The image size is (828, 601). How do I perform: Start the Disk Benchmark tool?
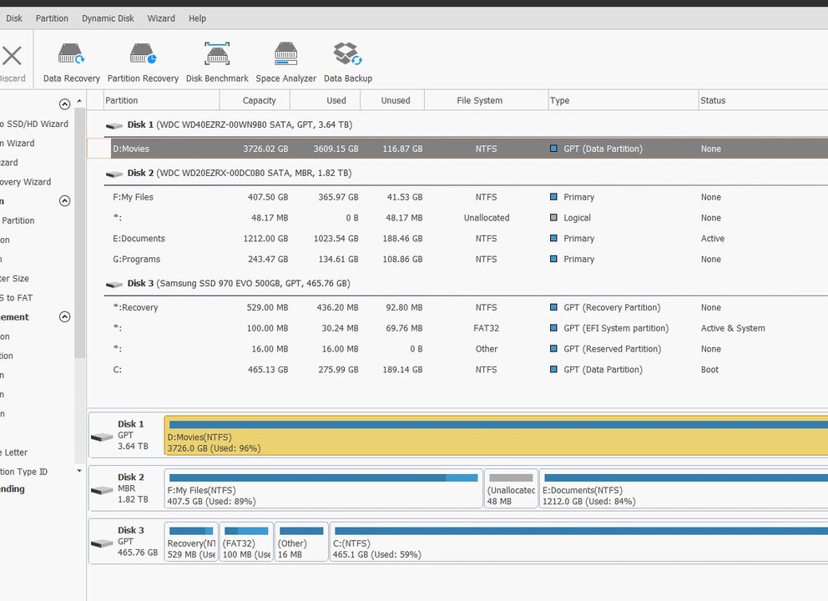click(217, 63)
